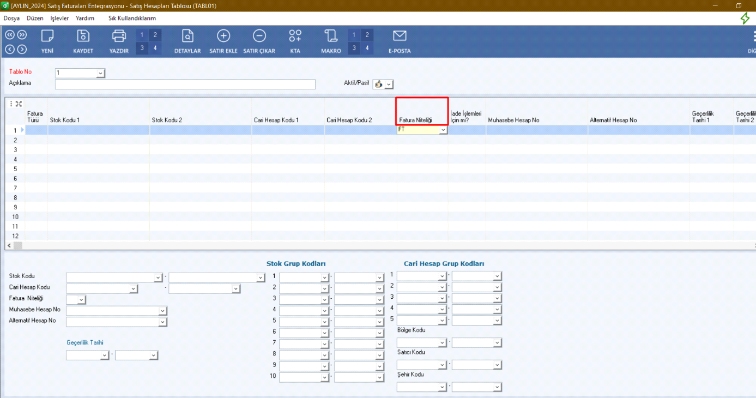Screen dimensions: 756x398
Task: Click the MAKRO macro icon
Action: point(331,37)
